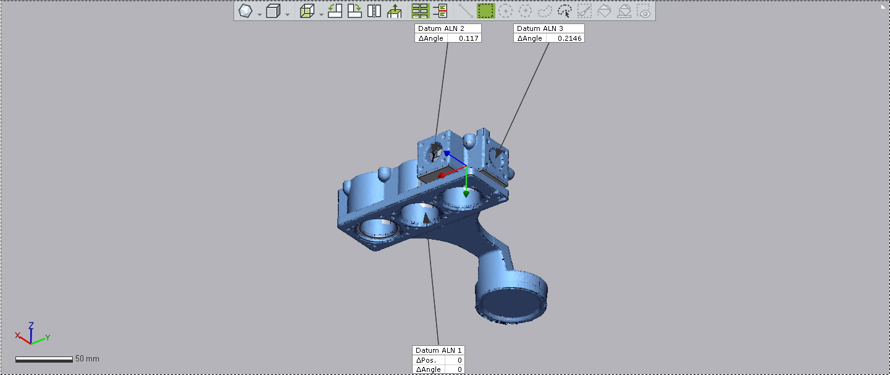This screenshot has height=375, width=890.
Task: Toggle the select visible only eye icon
Action: pyautogui.click(x=644, y=11)
